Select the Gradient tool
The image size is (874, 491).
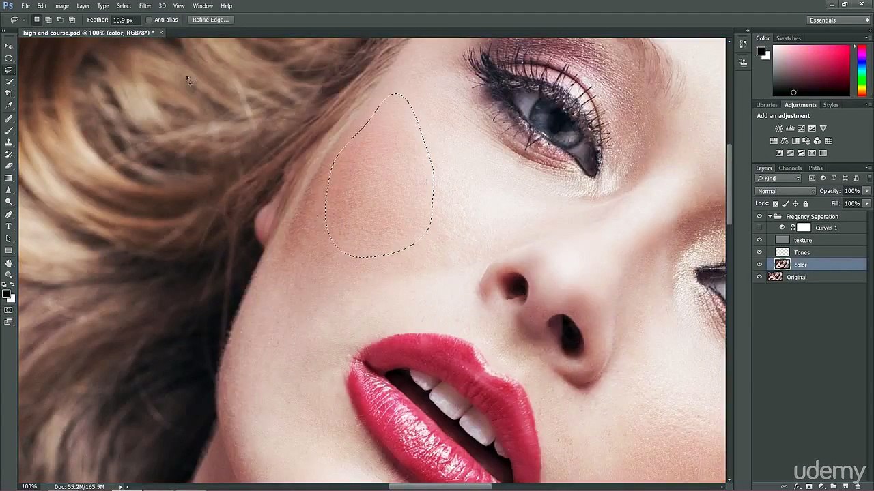(9, 178)
